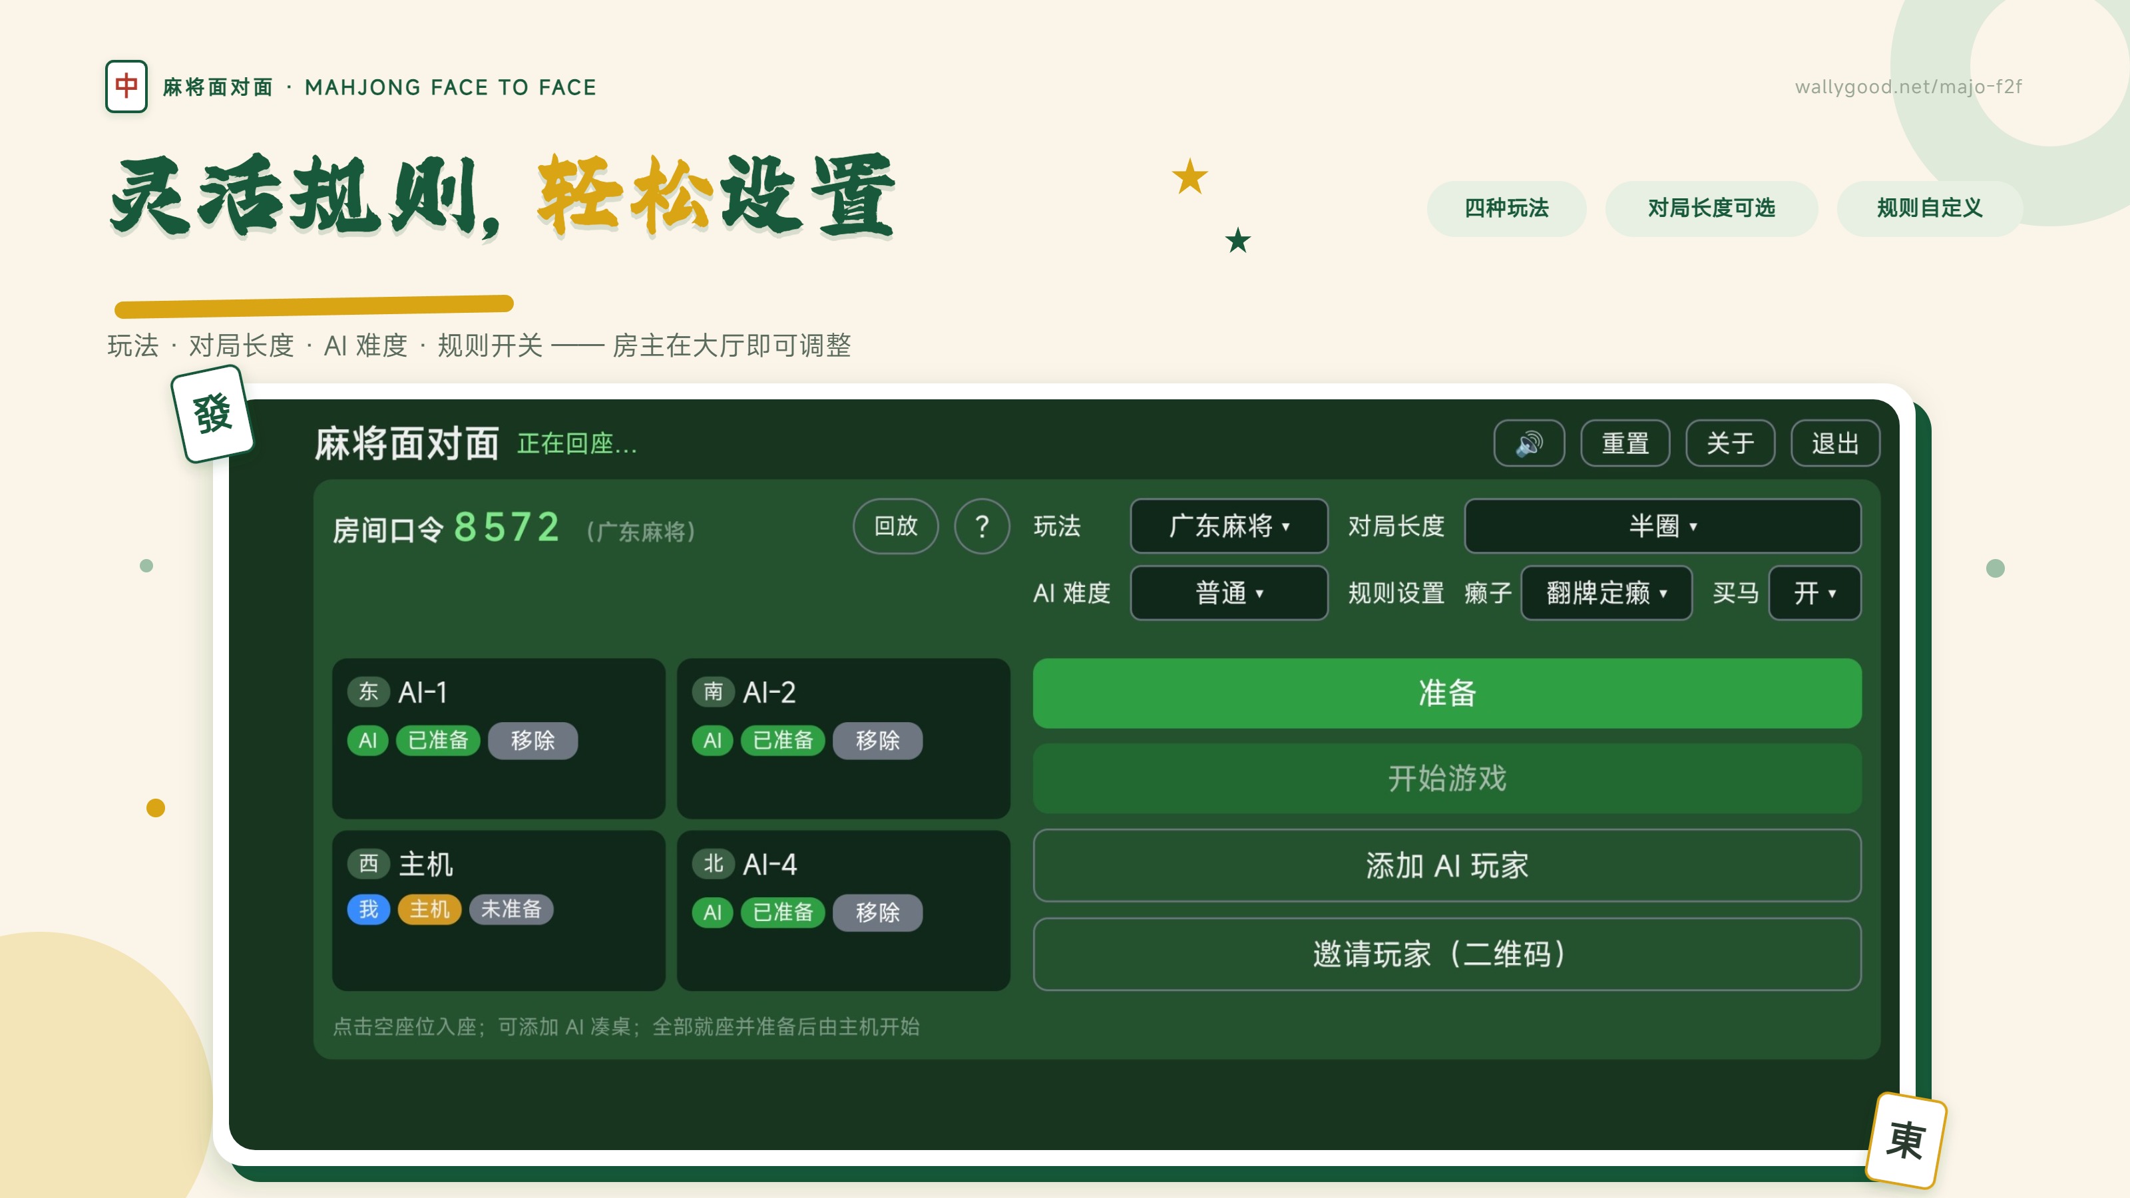This screenshot has width=2130, height=1198.
Task: Remove AI-4 with its 移除 button
Action: pyautogui.click(x=877, y=912)
